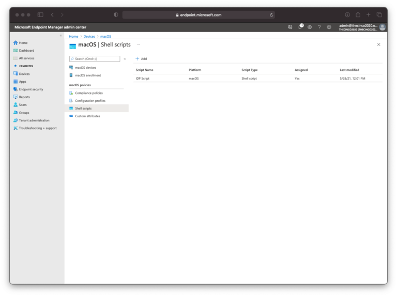Open notifications bell icon in header
397x296 pixels.
click(x=300, y=26)
